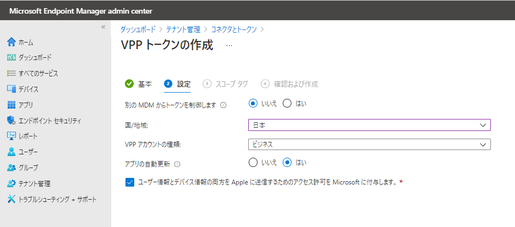Click Microsoft Endpoint Manager admin center title
This screenshot has width=515, height=227.
[81, 11]
